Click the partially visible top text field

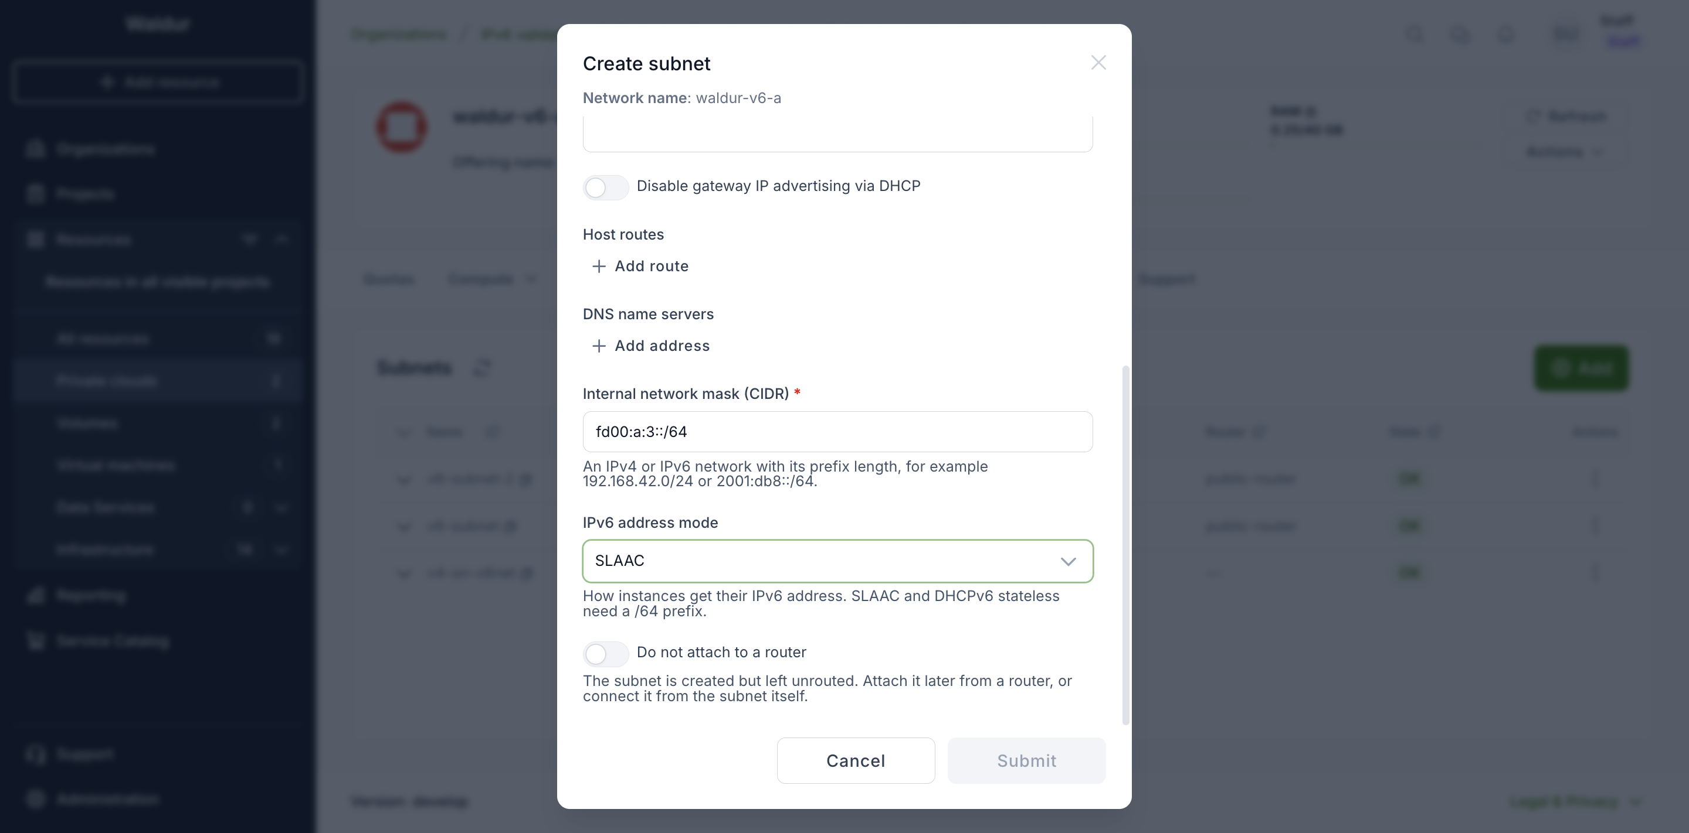[x=837, y=134]
